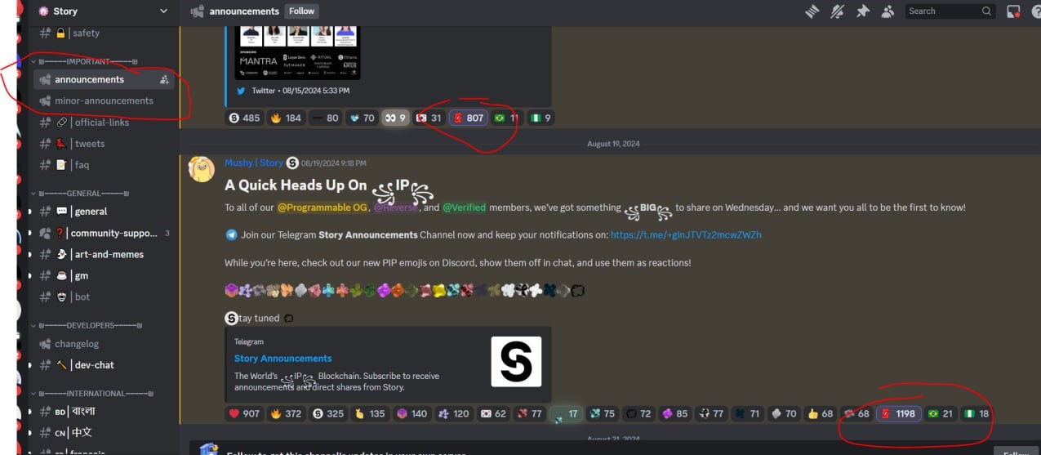Open the dev-chat channel

(x=104, y=365)
